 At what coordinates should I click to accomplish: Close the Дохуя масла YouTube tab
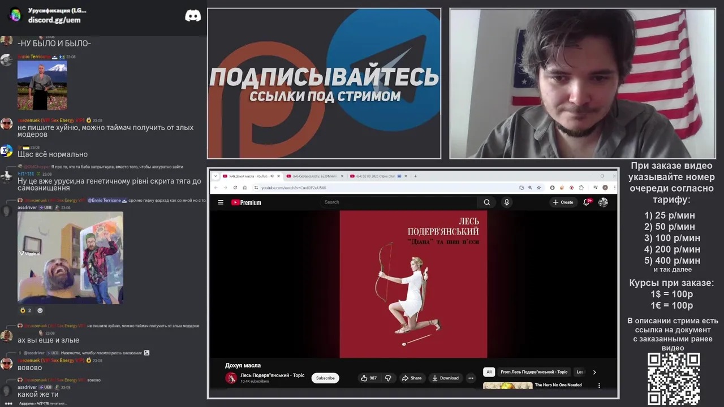[x=278, y=176]
